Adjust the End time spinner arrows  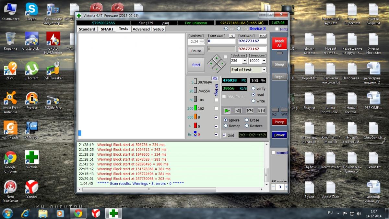tap(202, 42)
